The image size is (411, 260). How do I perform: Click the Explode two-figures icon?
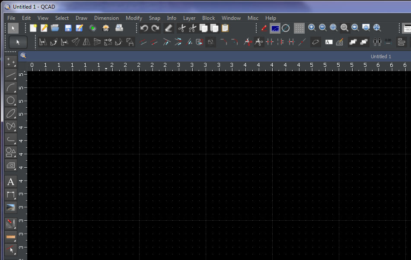(377, 42)
